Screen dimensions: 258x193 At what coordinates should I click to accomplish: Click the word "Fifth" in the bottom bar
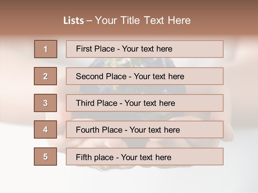coord(84,157)
